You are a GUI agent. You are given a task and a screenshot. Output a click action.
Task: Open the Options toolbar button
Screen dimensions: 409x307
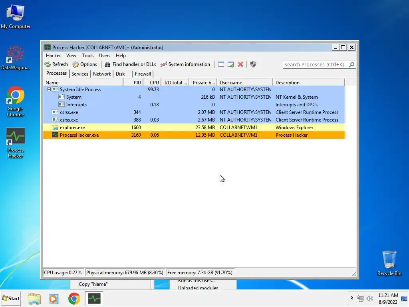(x=85, y=64)
